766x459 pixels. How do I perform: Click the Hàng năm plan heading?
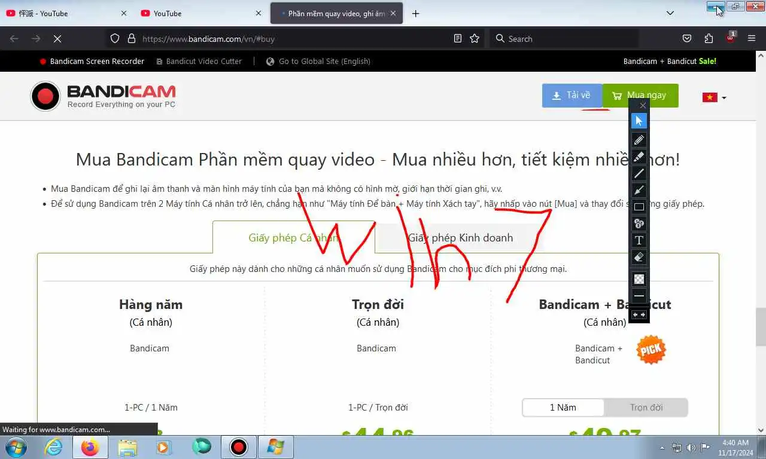click(x=151, y=304)
